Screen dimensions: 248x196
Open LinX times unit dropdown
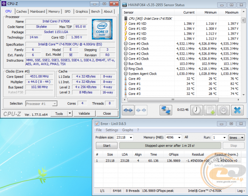(237, 138)
